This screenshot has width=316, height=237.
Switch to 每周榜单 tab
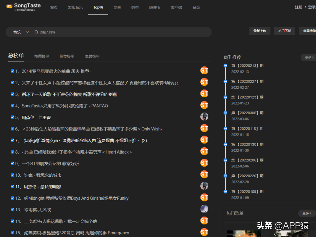(x=42, y=56)
